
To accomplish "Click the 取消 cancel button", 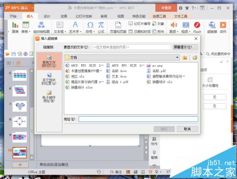I will (187, 129).
